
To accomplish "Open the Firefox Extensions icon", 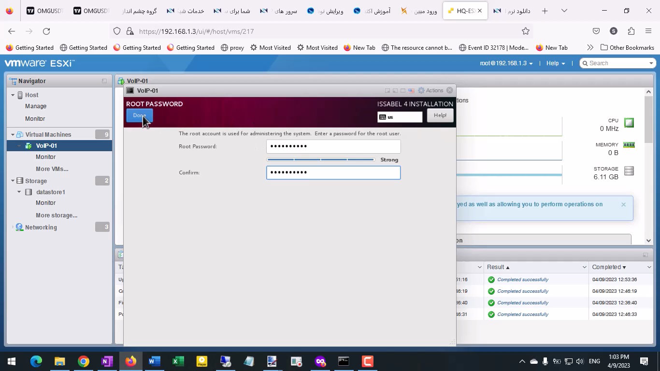I will tap(631, 31).
